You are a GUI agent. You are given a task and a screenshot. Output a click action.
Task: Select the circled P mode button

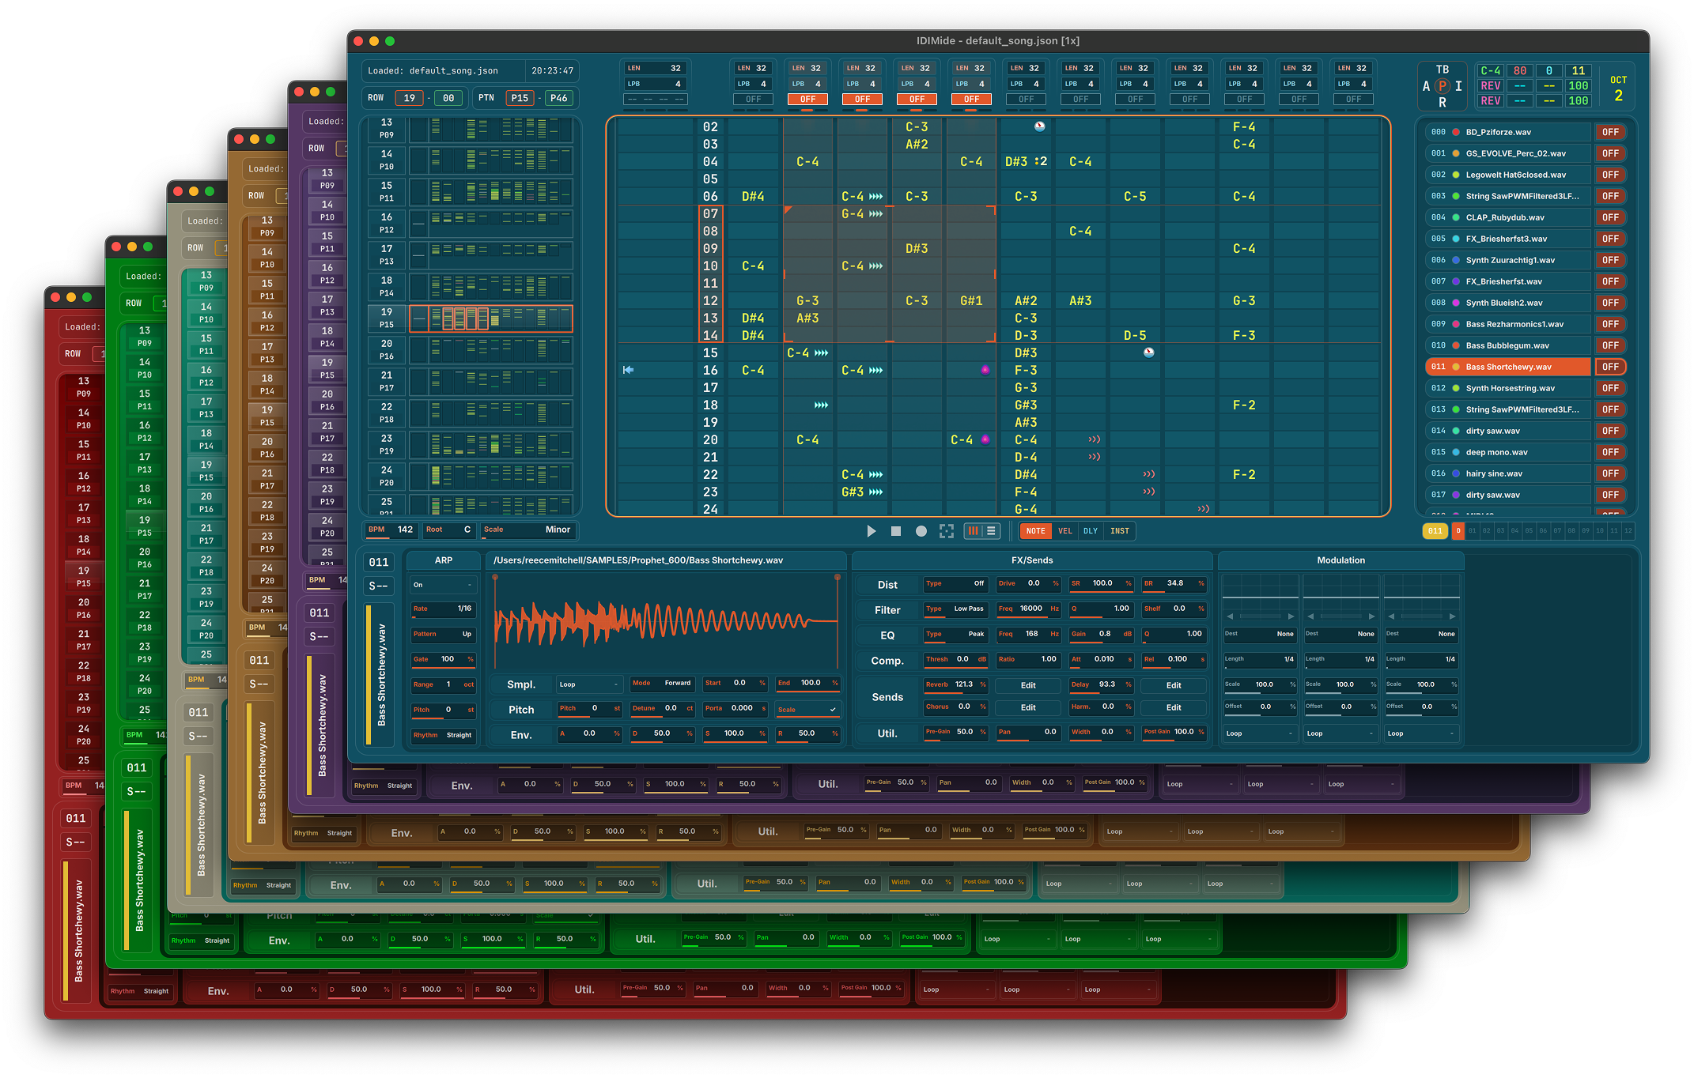tap(1443, 86)
